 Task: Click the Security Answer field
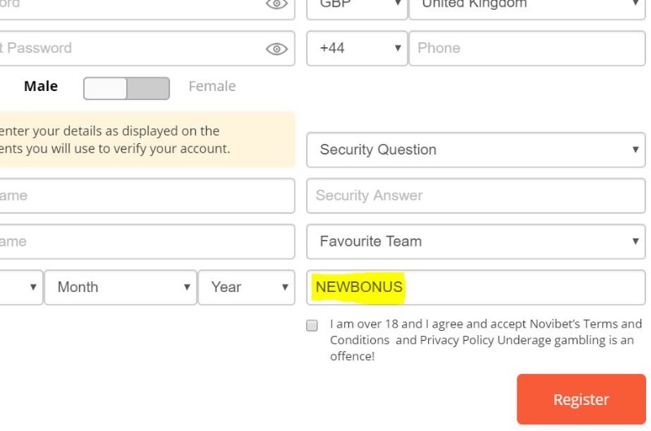(476, 196)
